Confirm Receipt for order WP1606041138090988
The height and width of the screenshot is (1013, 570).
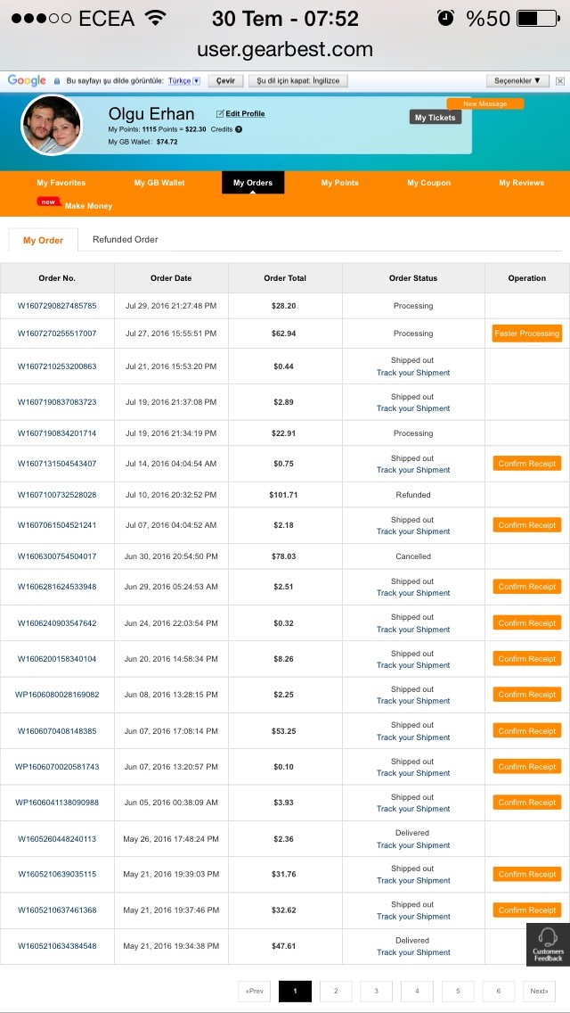click(526, 803)
